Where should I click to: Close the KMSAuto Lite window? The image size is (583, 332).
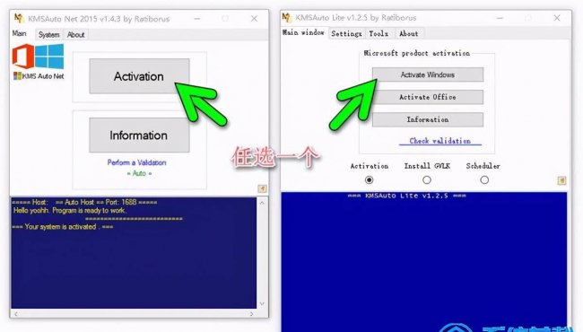(x=557, y=18)
